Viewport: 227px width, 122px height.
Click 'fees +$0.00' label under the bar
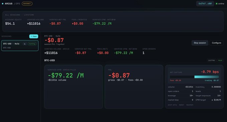coord(176,80)
